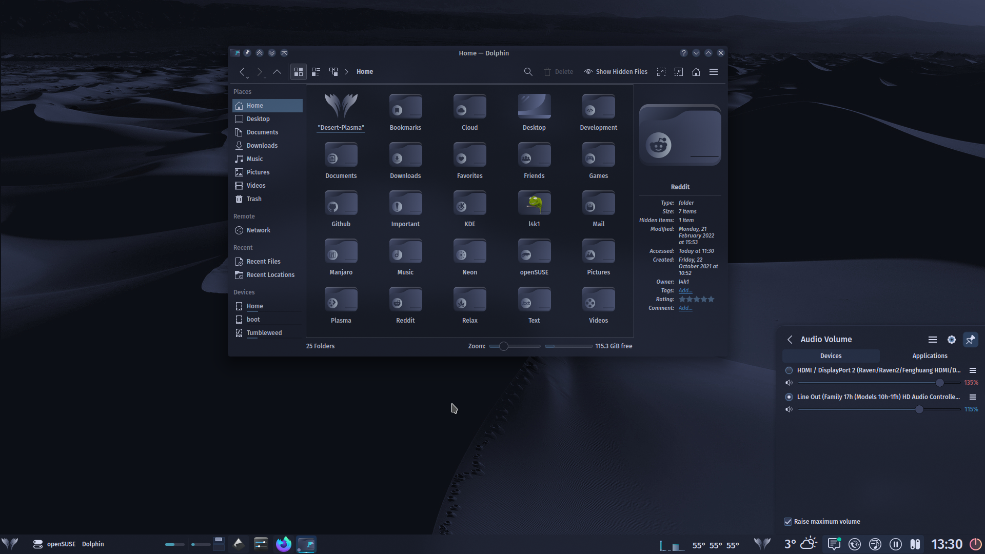
Task: Open Firefox from the taskbar
Action: [x=284, y=544]
